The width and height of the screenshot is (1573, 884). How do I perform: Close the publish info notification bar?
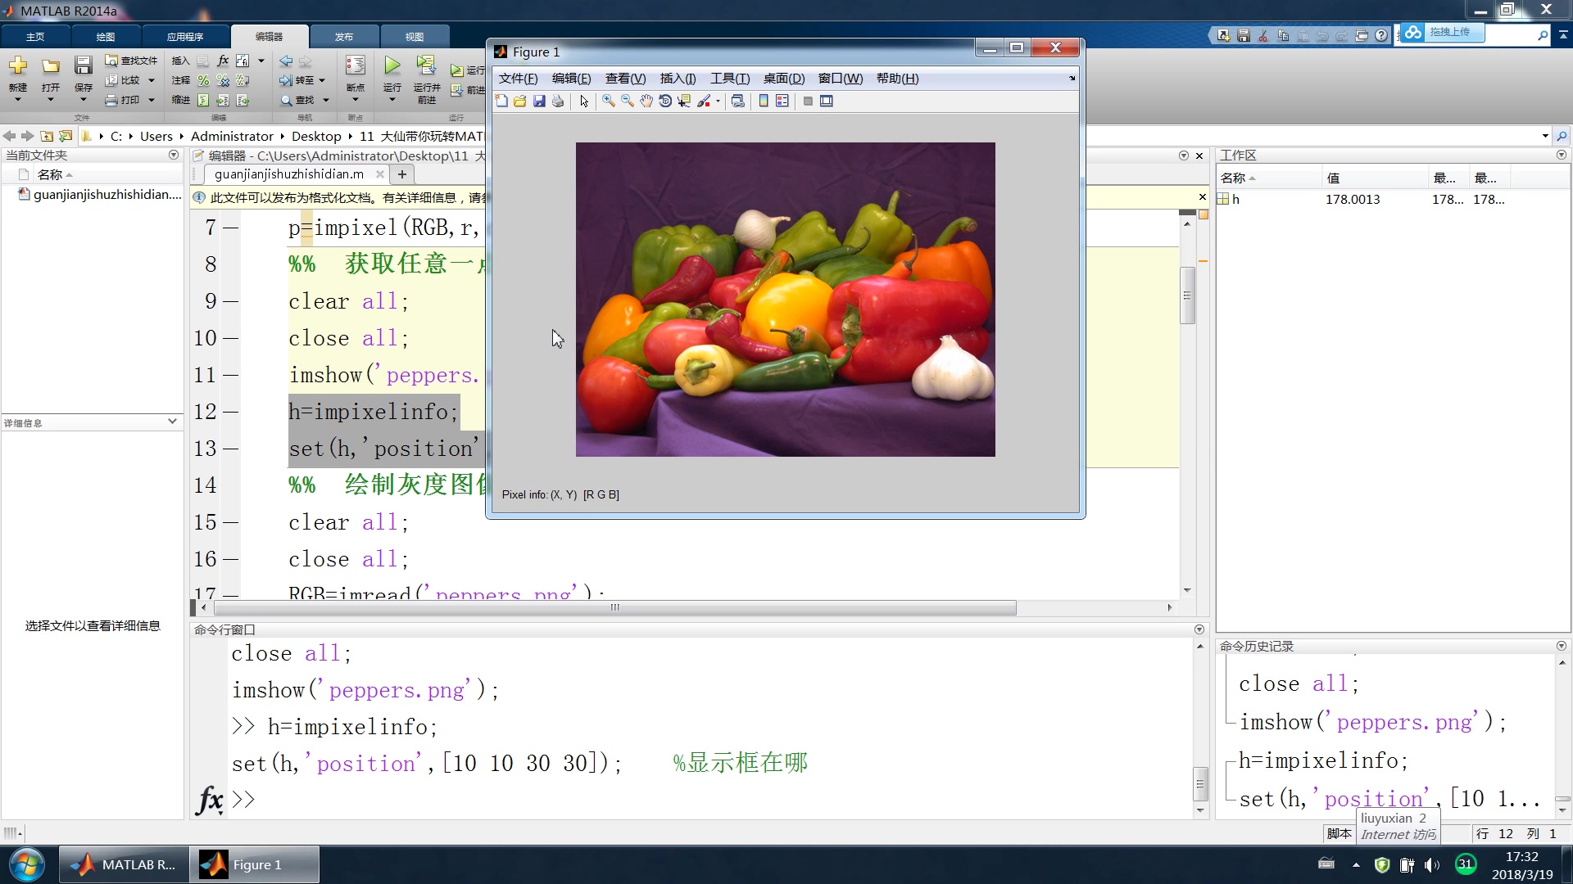tap(1202, 197)
